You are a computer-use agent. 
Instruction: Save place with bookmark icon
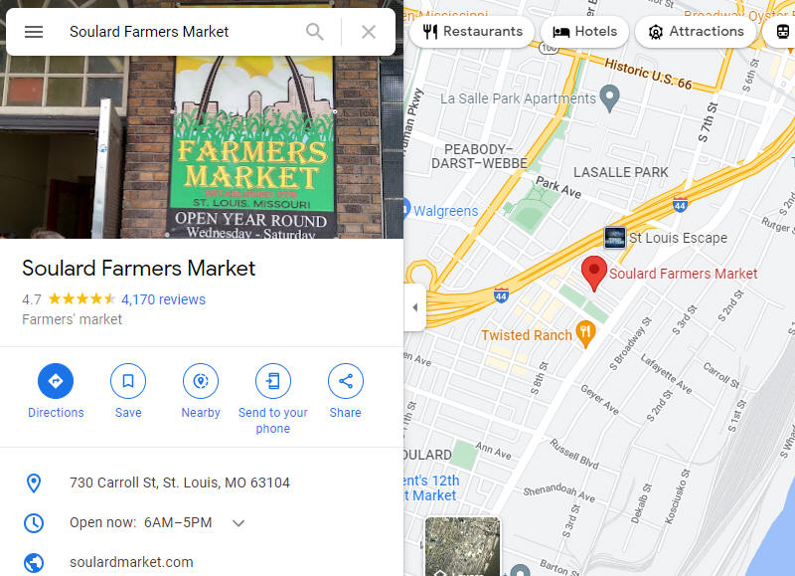pos(128,381)
